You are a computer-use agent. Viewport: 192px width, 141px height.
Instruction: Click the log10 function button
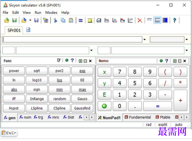click(x=37, y=80)
